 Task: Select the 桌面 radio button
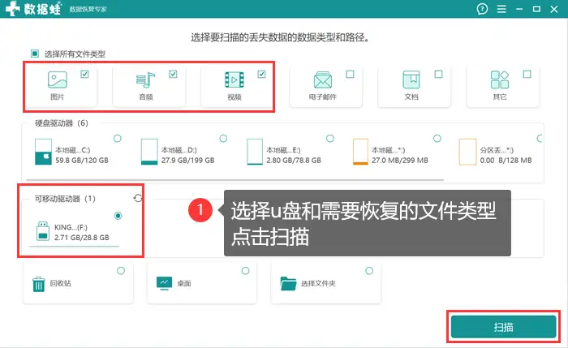pos(246,271)
